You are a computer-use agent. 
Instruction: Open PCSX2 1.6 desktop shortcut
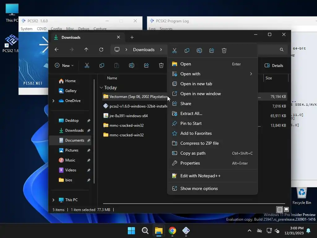pos(11,43)
